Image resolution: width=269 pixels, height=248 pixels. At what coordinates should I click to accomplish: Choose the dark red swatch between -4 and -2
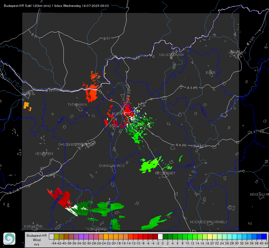tap(156, 236)
